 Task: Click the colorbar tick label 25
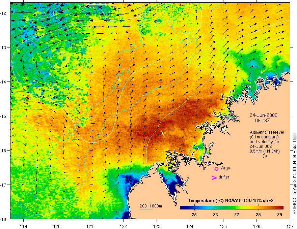coord(194,215)
